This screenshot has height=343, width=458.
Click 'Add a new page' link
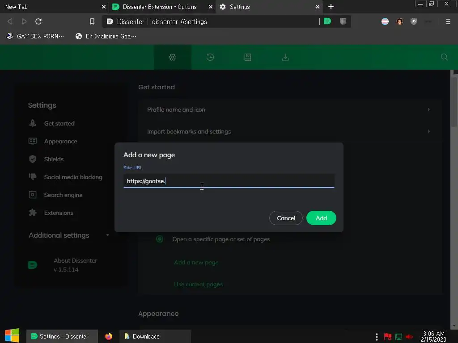pyautogui.click(x=196, y=263)
